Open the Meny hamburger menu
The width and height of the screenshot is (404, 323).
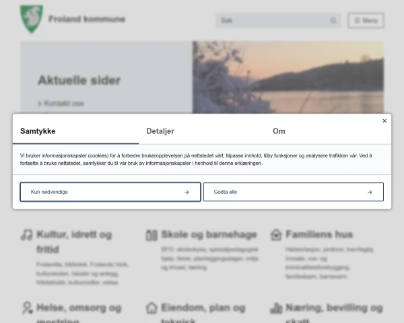366,21
